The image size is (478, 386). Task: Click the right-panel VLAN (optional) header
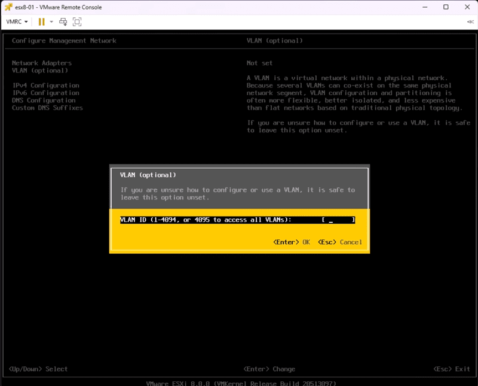[275, 41]
